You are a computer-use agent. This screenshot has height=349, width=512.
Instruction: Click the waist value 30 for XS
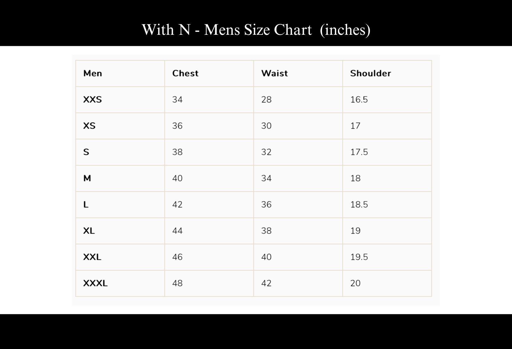coord(266,126)
